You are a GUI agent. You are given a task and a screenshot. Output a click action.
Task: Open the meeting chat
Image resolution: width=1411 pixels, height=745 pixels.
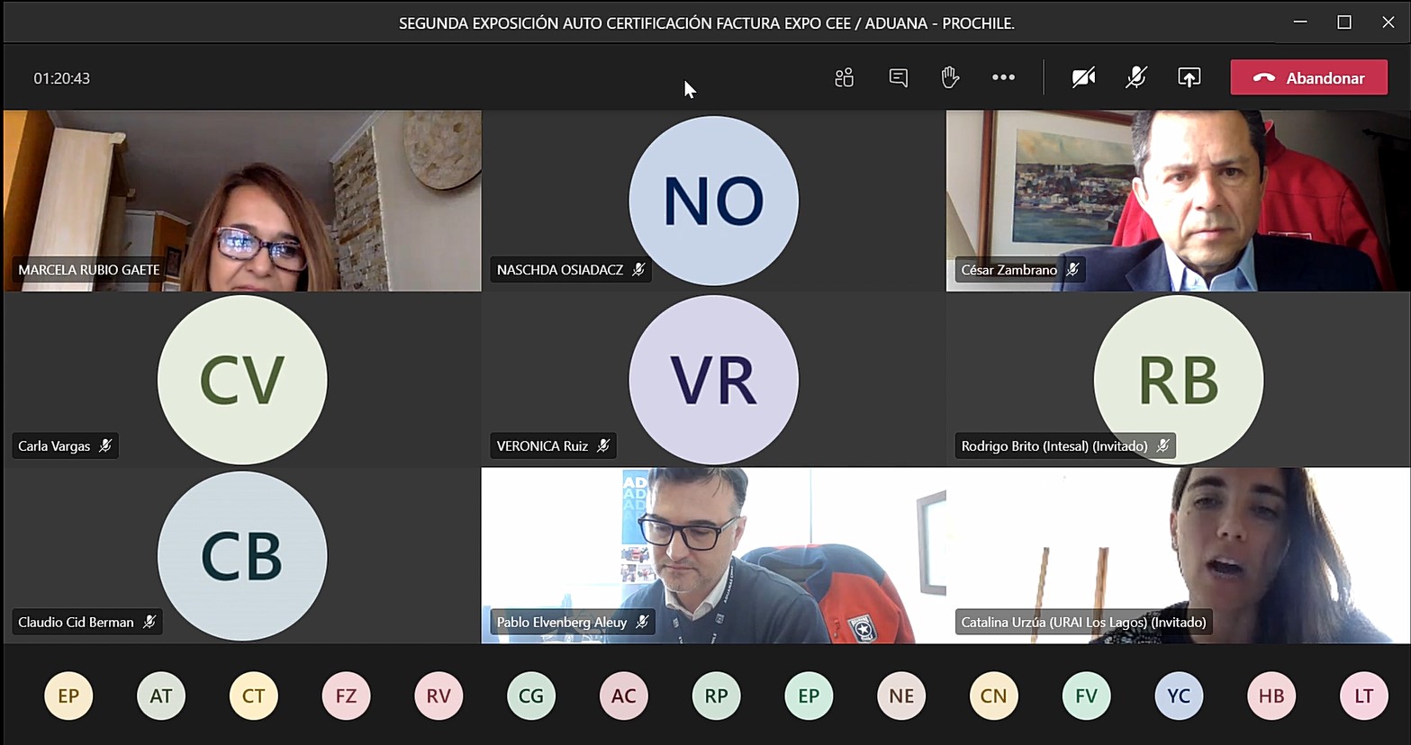click(x=898, y=78)
